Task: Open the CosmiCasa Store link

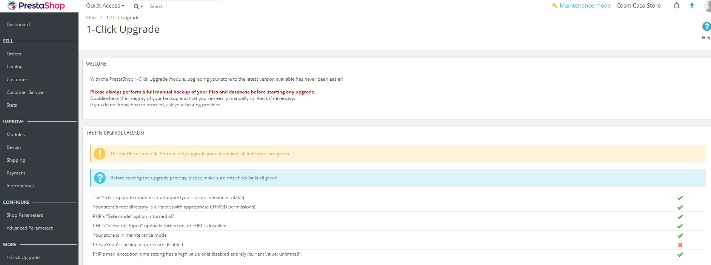Action: pos(639,6)
